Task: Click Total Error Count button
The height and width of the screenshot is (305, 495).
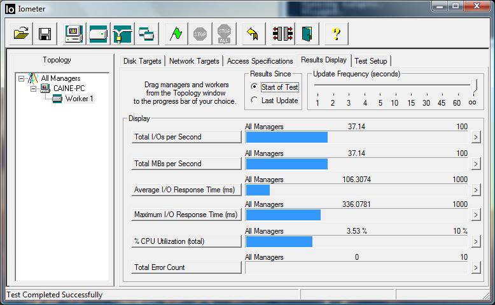Action: [x=186, y=267]
